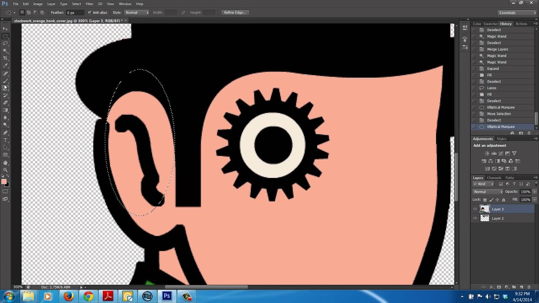
Task: Open the Filter menu
Action: (x=89, y=4)
